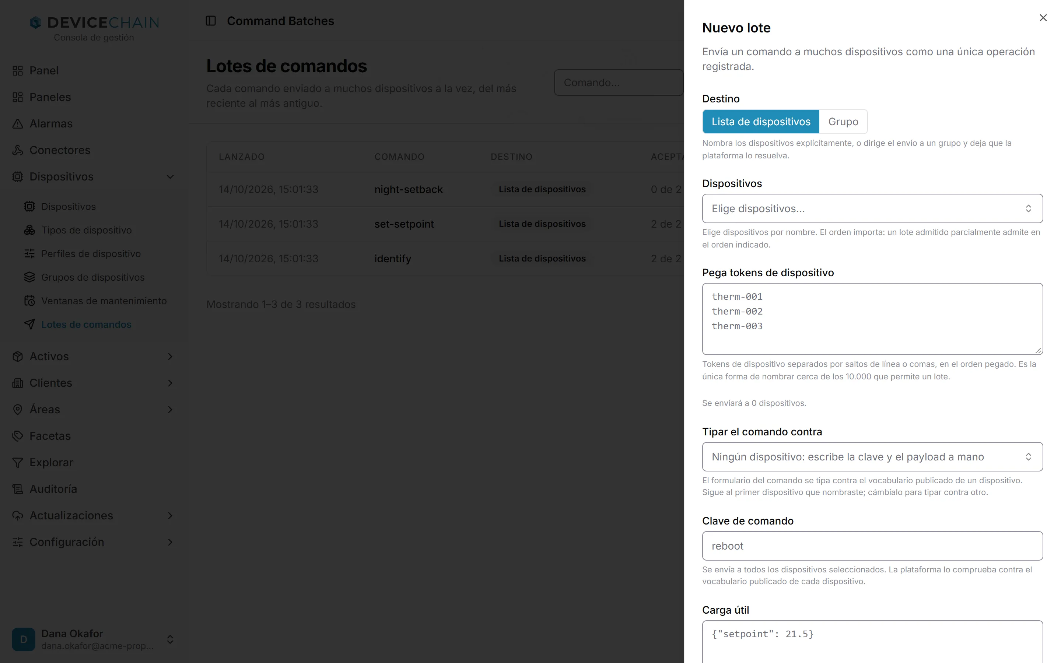The width and height of the screenshot is (1061, 663).
Task: Close the Nuevo lote panel
Action: click(1043, 18)
